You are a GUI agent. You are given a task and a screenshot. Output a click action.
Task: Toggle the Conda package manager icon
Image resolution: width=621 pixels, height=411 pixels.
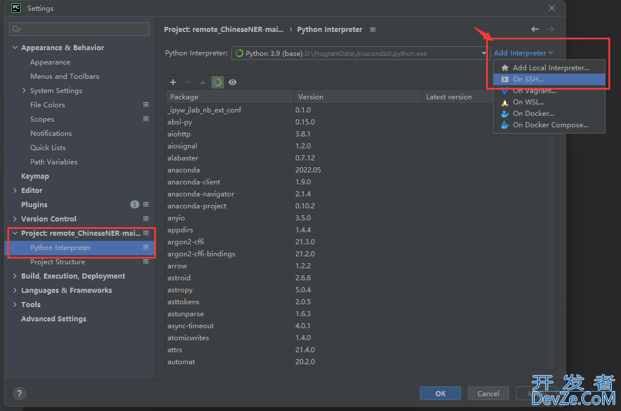click(x=218, y=82)
